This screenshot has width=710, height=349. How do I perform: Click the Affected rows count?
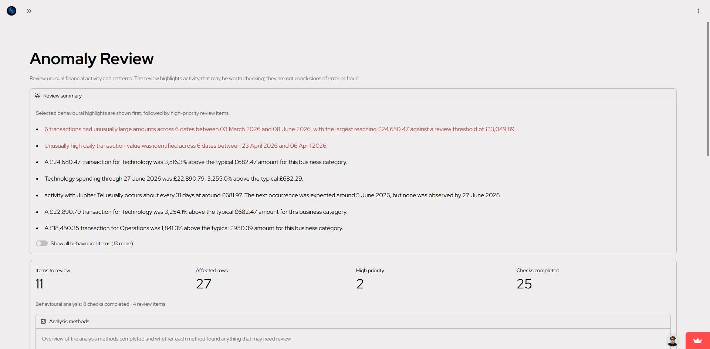click(x=204, y=284)
